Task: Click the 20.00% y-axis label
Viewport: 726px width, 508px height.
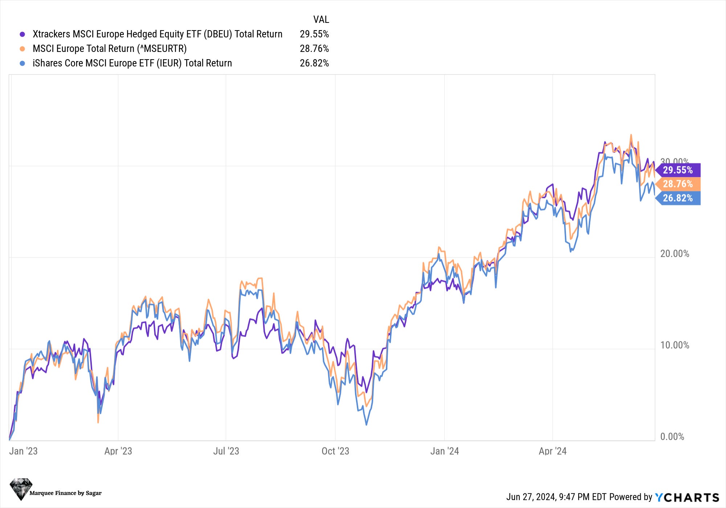Action: [x=674, y=254]
